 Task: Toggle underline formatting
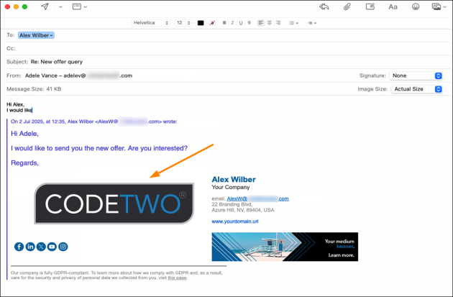[x=241, y=23]
